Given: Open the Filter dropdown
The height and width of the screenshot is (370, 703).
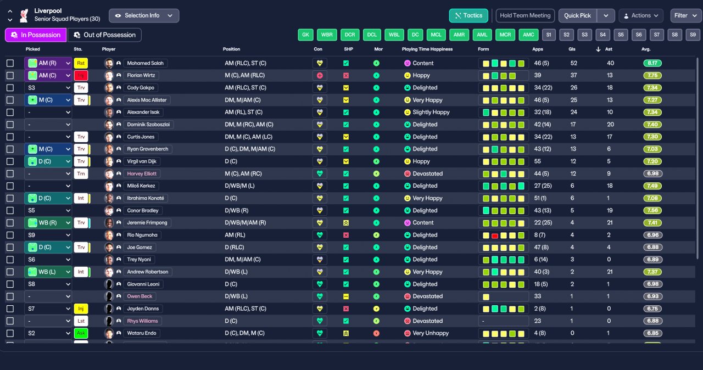Looking at the screenshot, I should coord(685,15).
